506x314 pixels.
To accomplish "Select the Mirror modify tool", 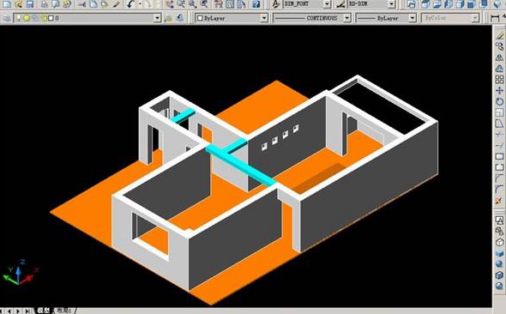I will pos(499,57).
